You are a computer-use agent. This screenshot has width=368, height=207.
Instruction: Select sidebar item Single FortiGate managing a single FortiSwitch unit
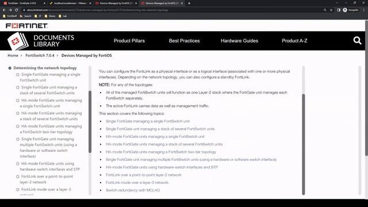(50, 77)
